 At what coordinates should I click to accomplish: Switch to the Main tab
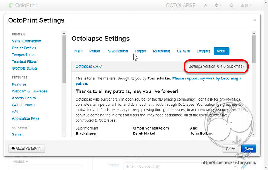79,51
